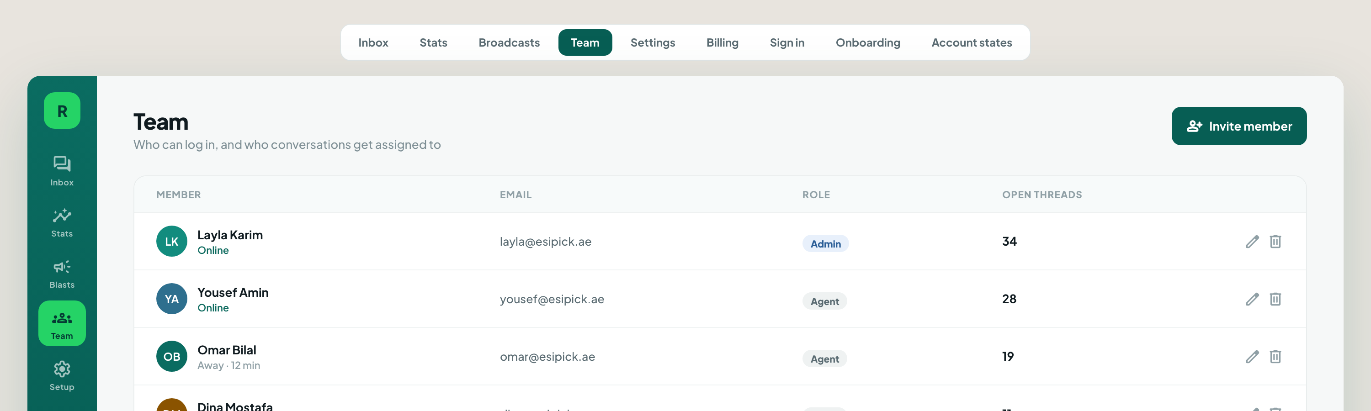This screenshot has height=411, width=1371.
Task: Click open threads count 34
Action: click(x=1009, y=242)
